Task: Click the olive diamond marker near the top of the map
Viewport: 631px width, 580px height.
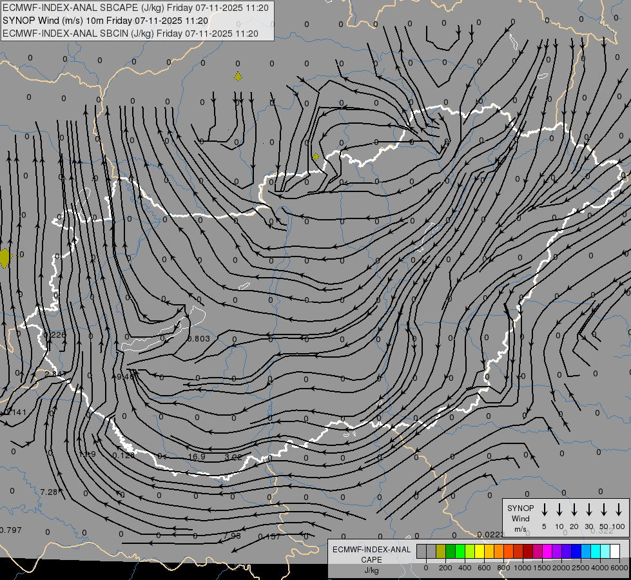Action: [238, 77]
